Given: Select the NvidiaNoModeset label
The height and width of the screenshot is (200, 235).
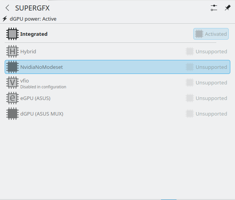Looking at the screenshot, I should click(x=41, y=67).
